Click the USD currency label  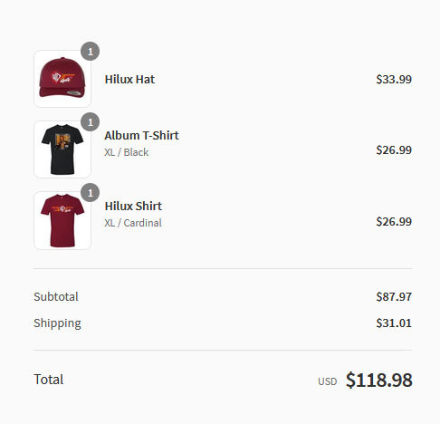(328, 381)
